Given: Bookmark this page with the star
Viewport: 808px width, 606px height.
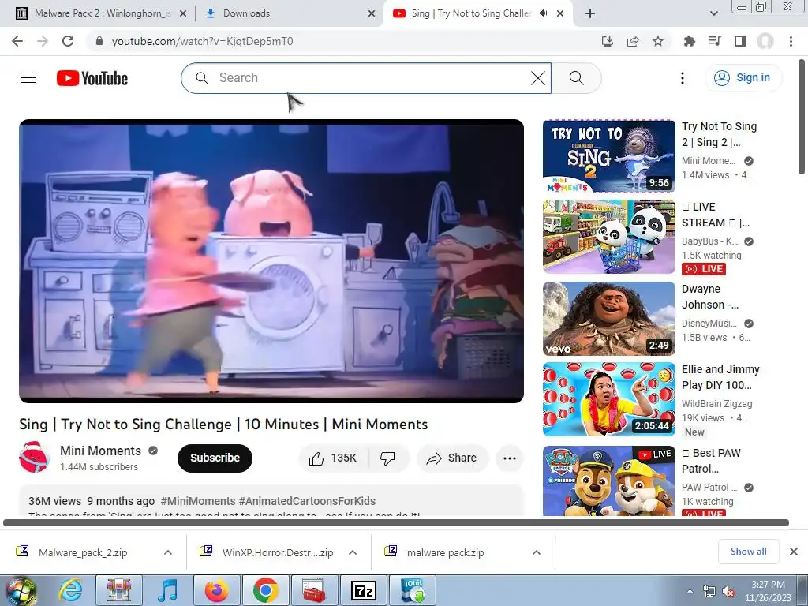Looking at the screenshot, I should tap(658, 41).
